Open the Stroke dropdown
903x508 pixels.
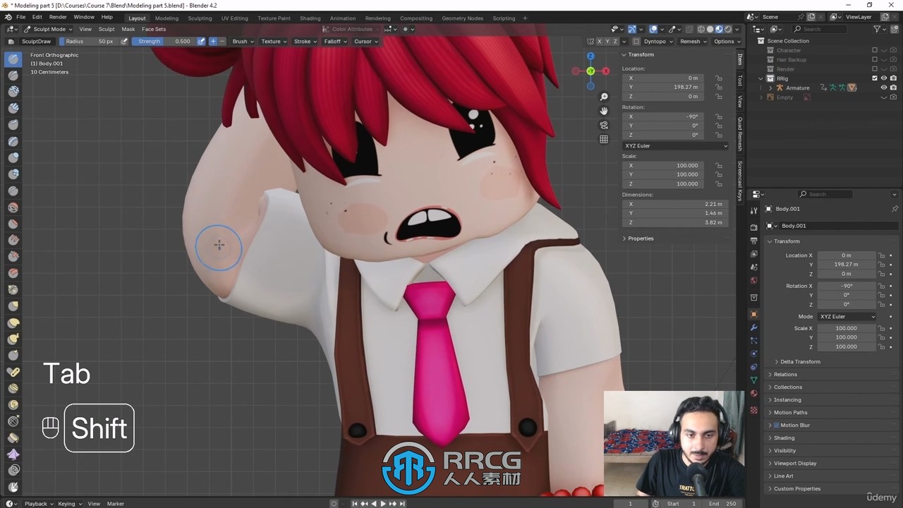click(305, 41)
